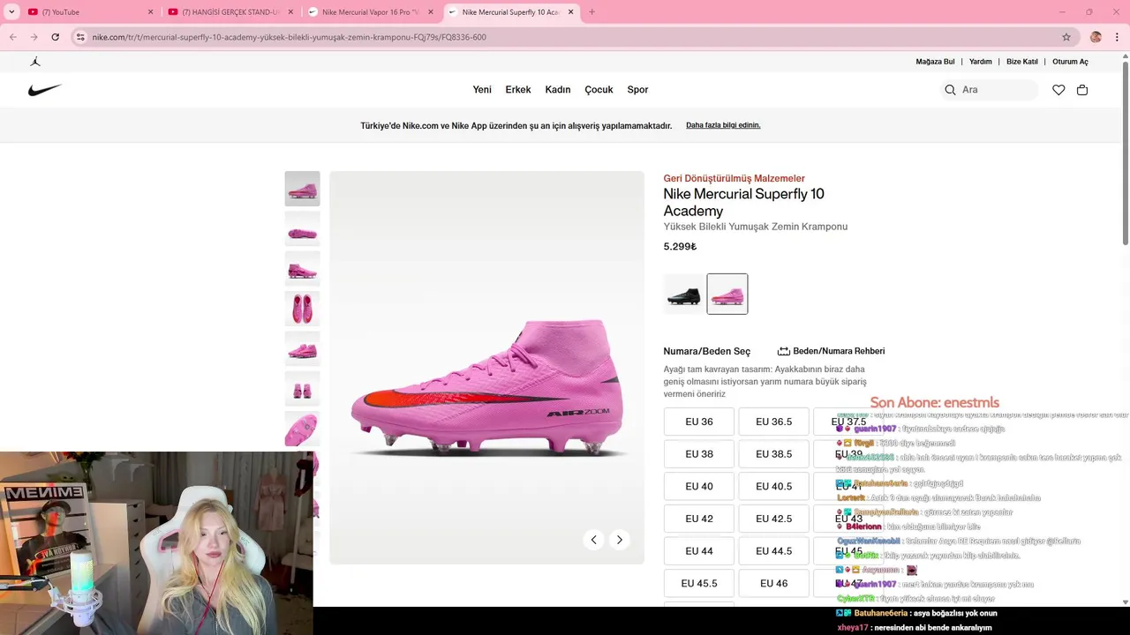Click Yardım link

[981, 62]
